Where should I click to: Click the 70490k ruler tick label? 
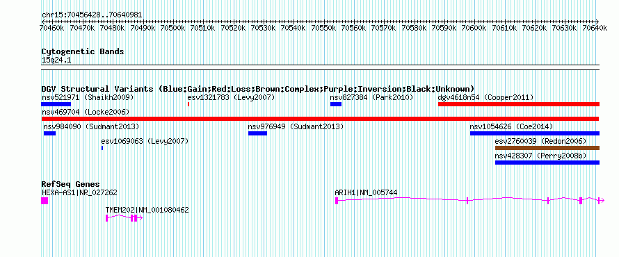point(143,28)
